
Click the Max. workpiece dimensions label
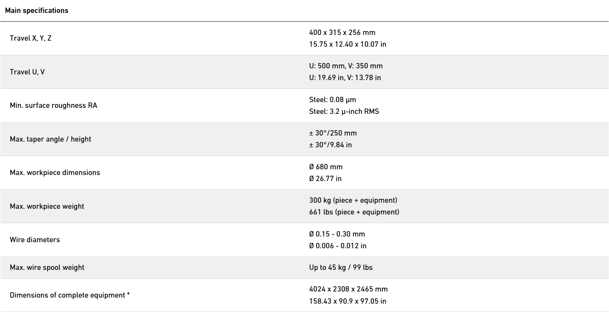(55, 173)
